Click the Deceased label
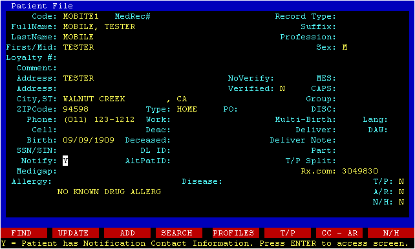This screenshot has width=415, height=249. (x=148, y=140)
